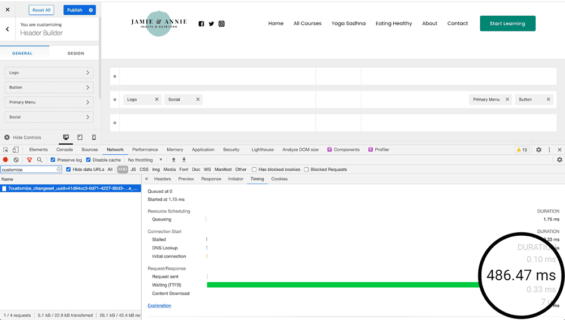Remove the Logo chip from the header row
This screenshot has width=565, height=320.
coord(157,100)
